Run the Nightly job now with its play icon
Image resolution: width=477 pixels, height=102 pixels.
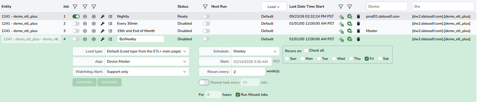pos(85,16)
